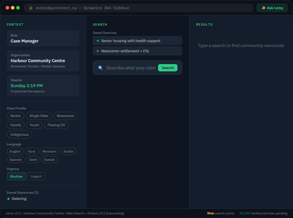This screenshot has height=218, width=293.
Task: Click the Harbour Community Centre organization card
Action: click(43, 61)
